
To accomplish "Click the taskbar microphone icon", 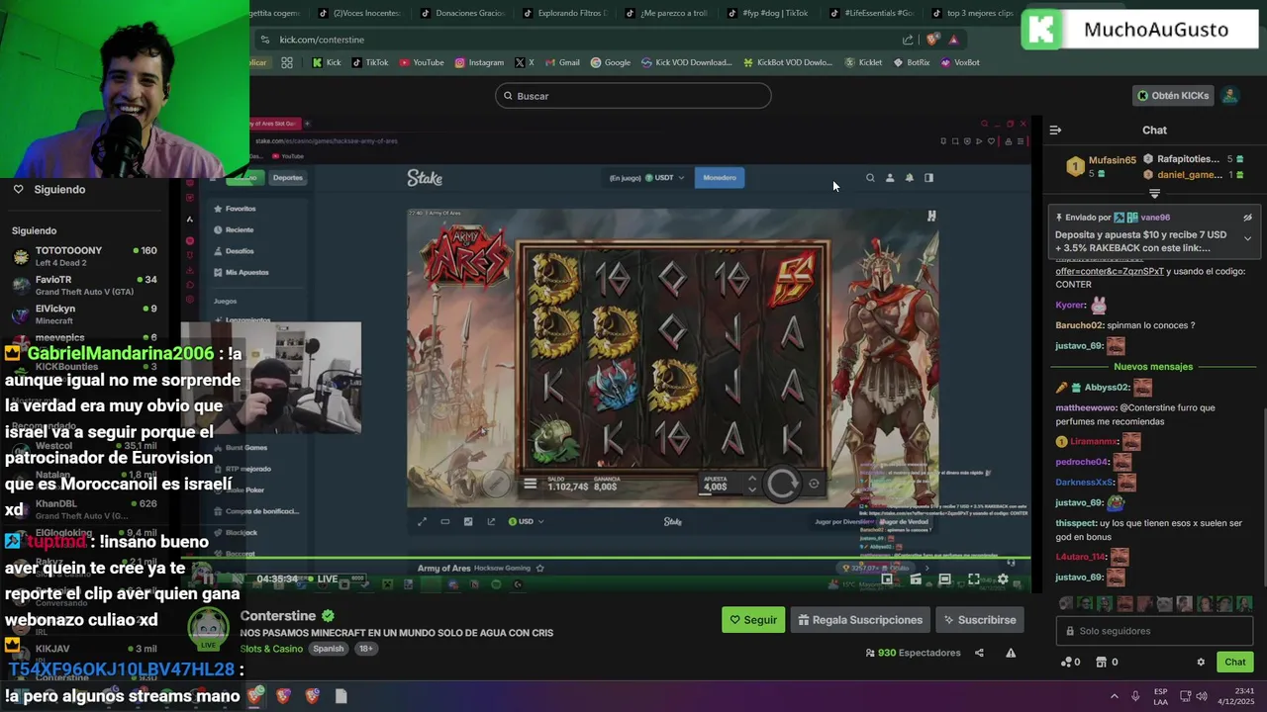I will tap(1135, 696).
